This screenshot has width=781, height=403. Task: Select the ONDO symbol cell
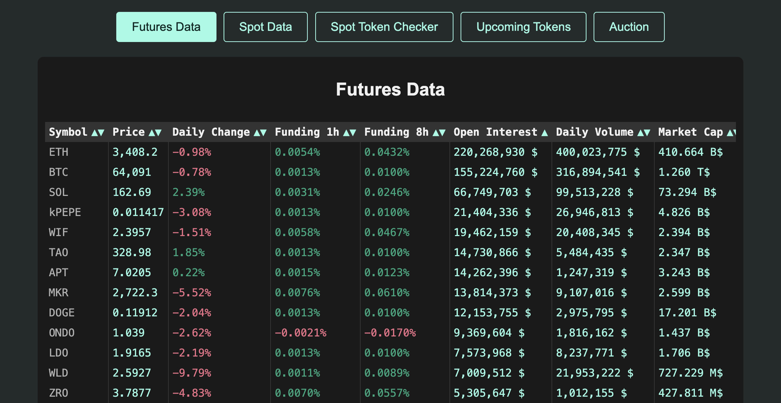coord(62,333)
